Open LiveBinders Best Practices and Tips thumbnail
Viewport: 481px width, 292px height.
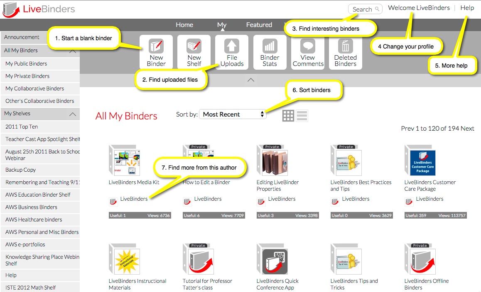pyautogui.click(x=347, y=161)
